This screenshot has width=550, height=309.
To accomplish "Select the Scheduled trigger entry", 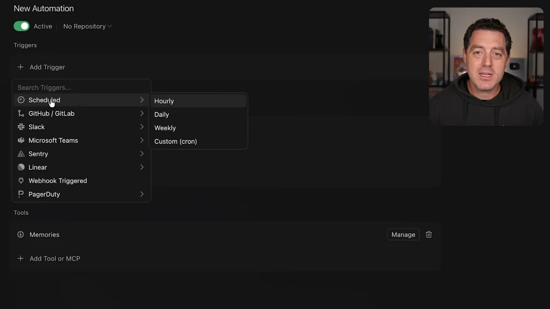I will (81, 100).
